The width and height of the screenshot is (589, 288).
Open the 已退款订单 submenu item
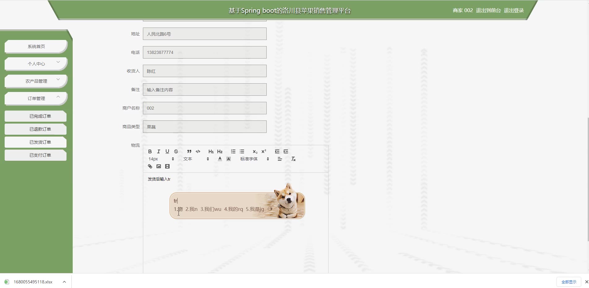36,129
